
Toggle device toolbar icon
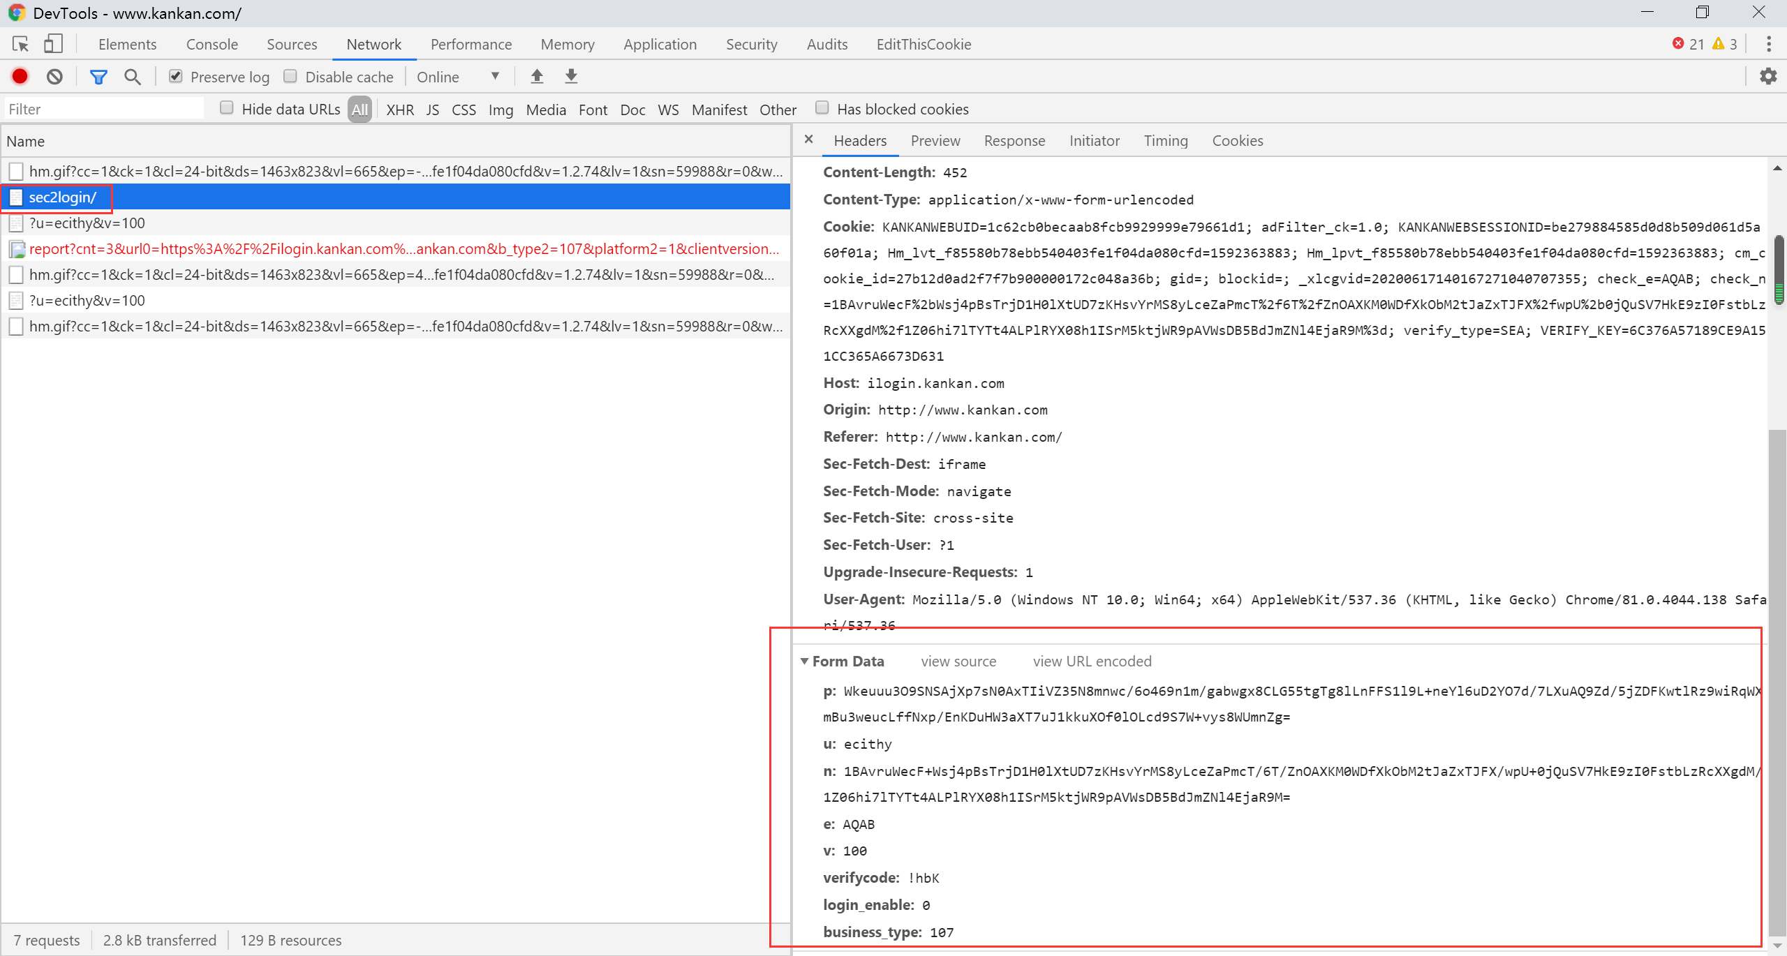[53, 44]
